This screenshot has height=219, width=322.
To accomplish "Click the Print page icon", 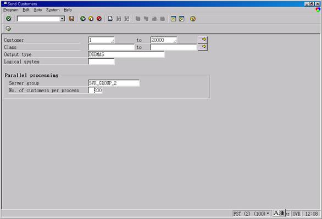I will click(x=110, y=19).
